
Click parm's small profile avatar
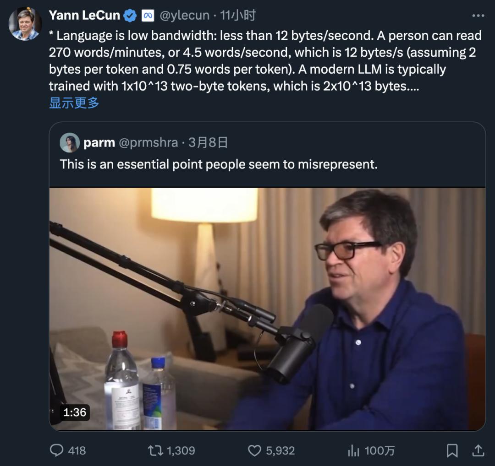pyautogui.click(x=70, y=143)
